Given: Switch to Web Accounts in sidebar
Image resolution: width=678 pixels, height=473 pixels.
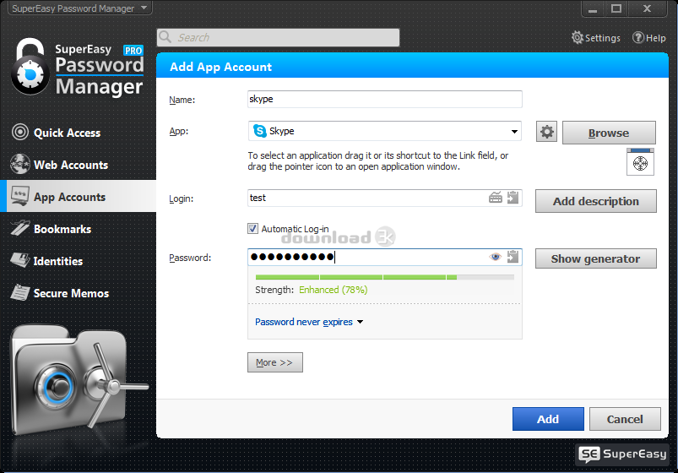Looking at the screenshot, I should (x=70, y=165).
